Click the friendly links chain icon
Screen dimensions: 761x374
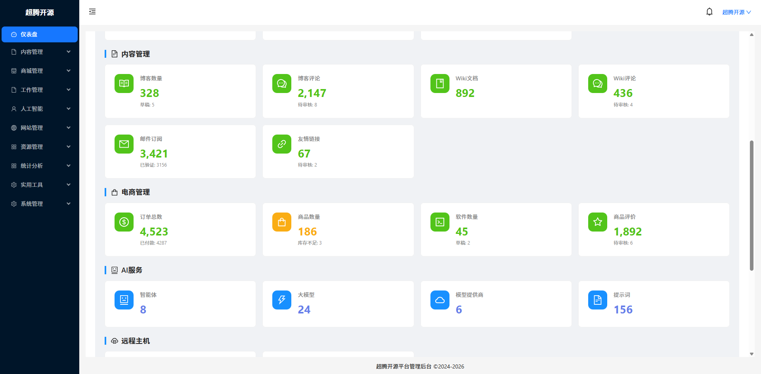click(282, 144)
